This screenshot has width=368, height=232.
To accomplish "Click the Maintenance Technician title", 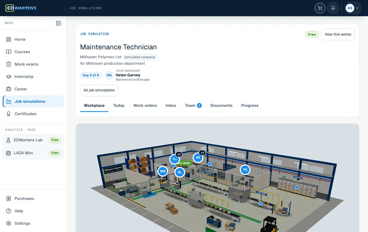I will (x=118, y=47).
